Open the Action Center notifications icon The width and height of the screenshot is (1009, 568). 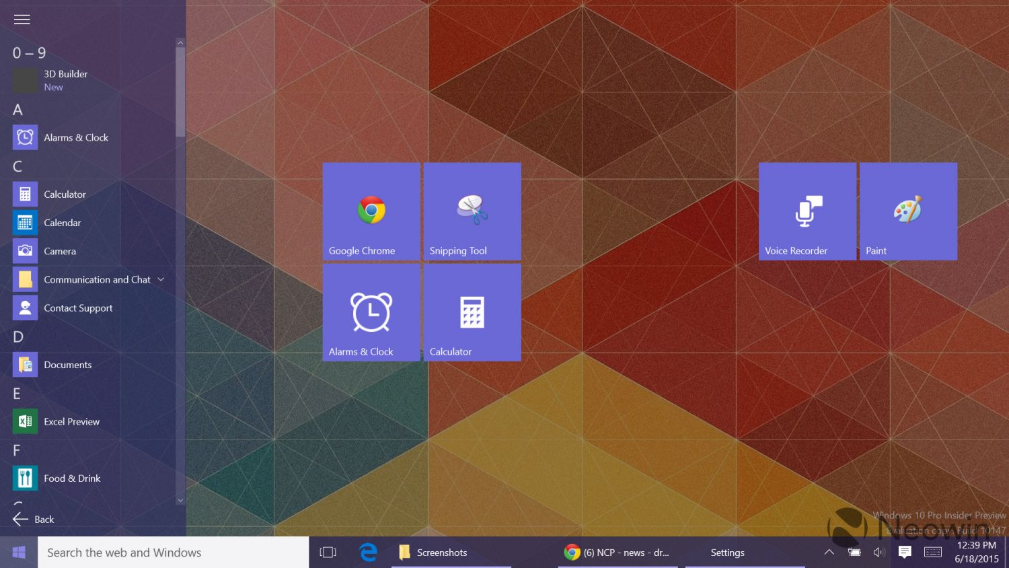click(x=905, y=552)
